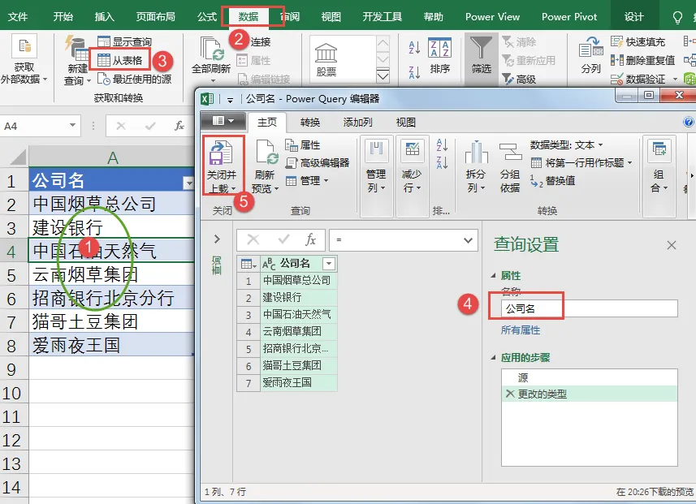Open 公司名 filter dropdown in Excel cell A1

(x=188, y=183)
